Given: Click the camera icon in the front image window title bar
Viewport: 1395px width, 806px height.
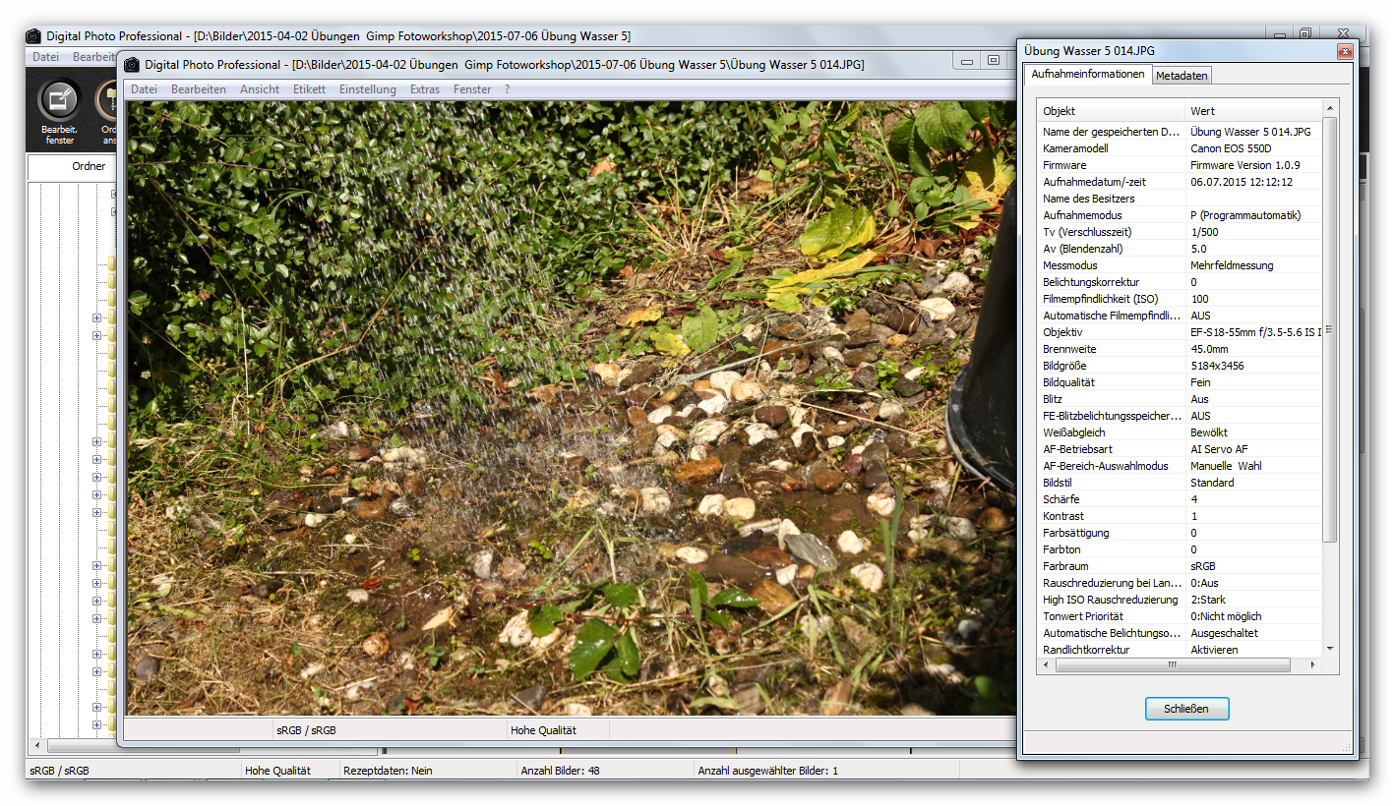Looking at the screenshot, I should (132, 64).
